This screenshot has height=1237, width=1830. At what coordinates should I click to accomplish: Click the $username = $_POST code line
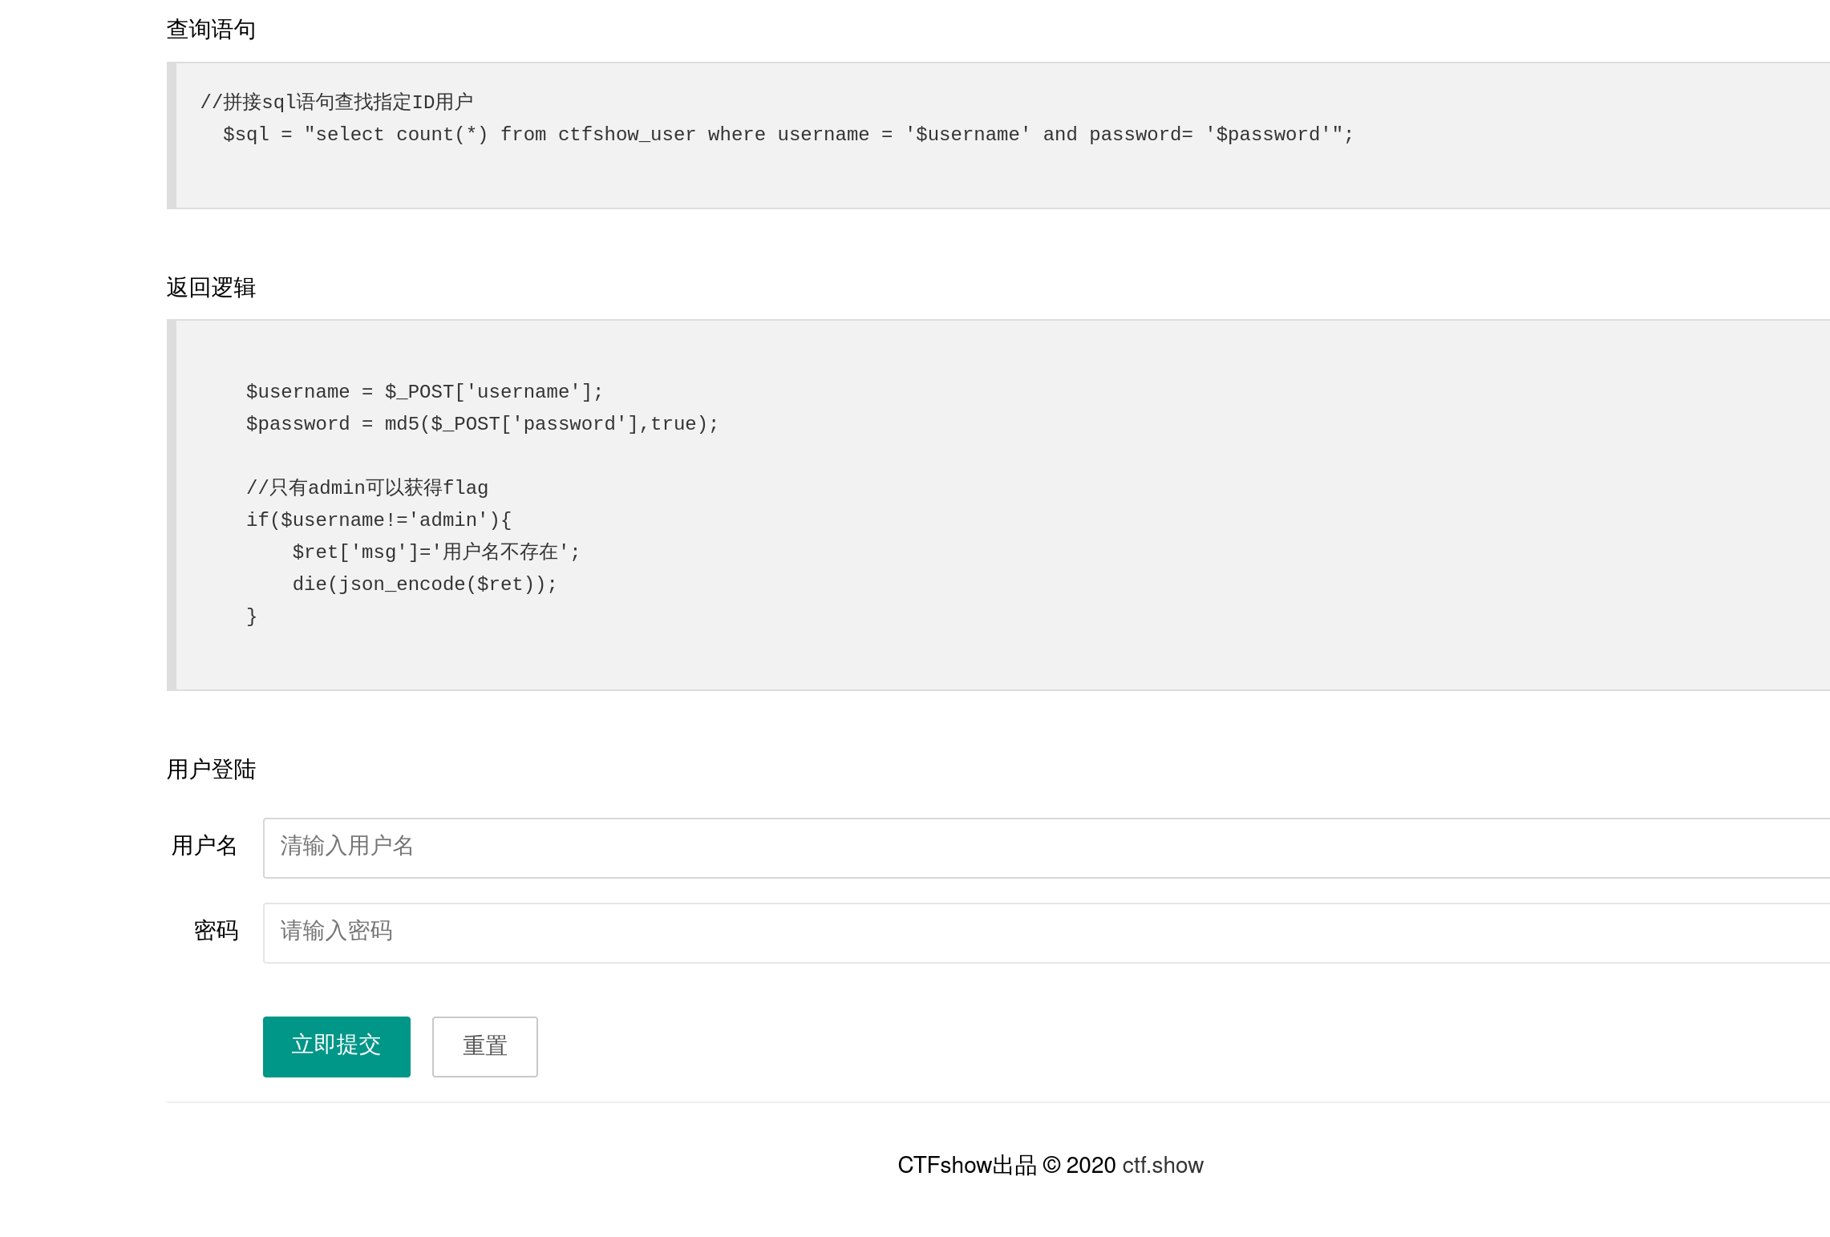click(423, 392)
